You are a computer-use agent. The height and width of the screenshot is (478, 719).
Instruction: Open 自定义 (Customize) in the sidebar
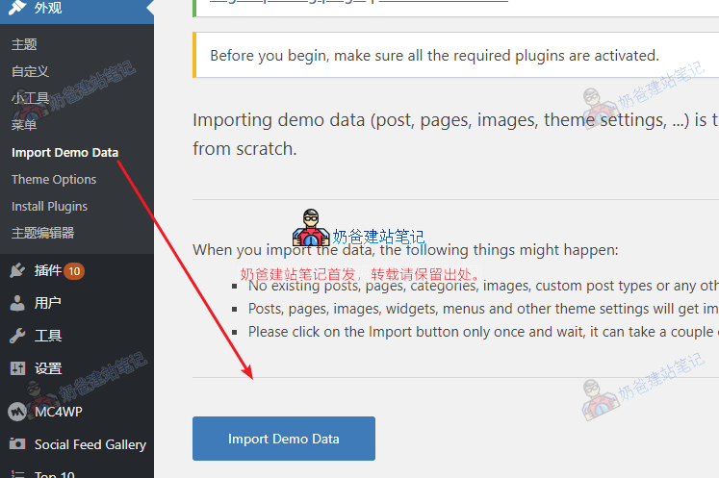point(30,71)
